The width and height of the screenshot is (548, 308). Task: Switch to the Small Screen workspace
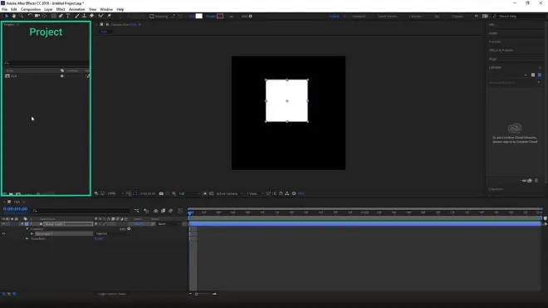[x=387, y=16]
